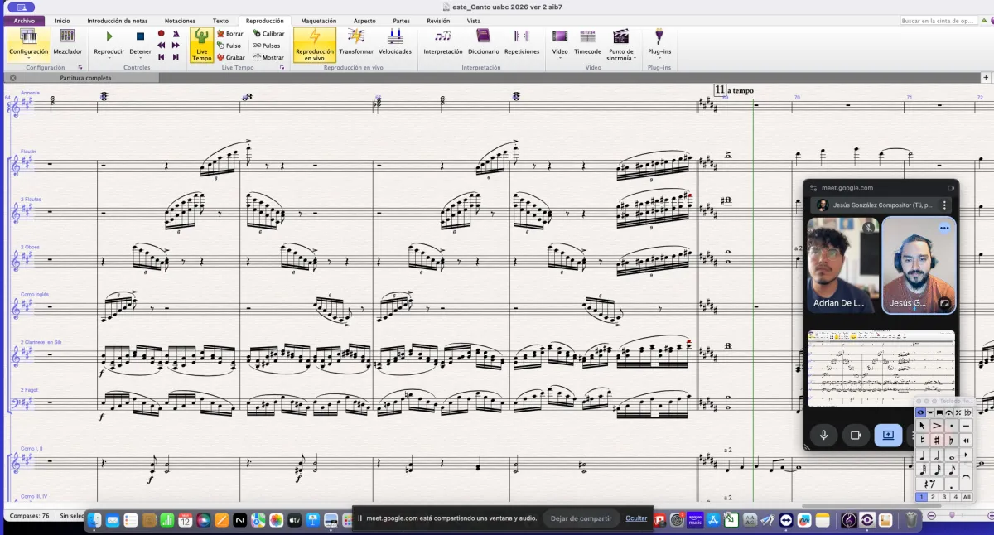Toggle Reproducción en vivo mode
994x535 pixels.
point(315,44)
